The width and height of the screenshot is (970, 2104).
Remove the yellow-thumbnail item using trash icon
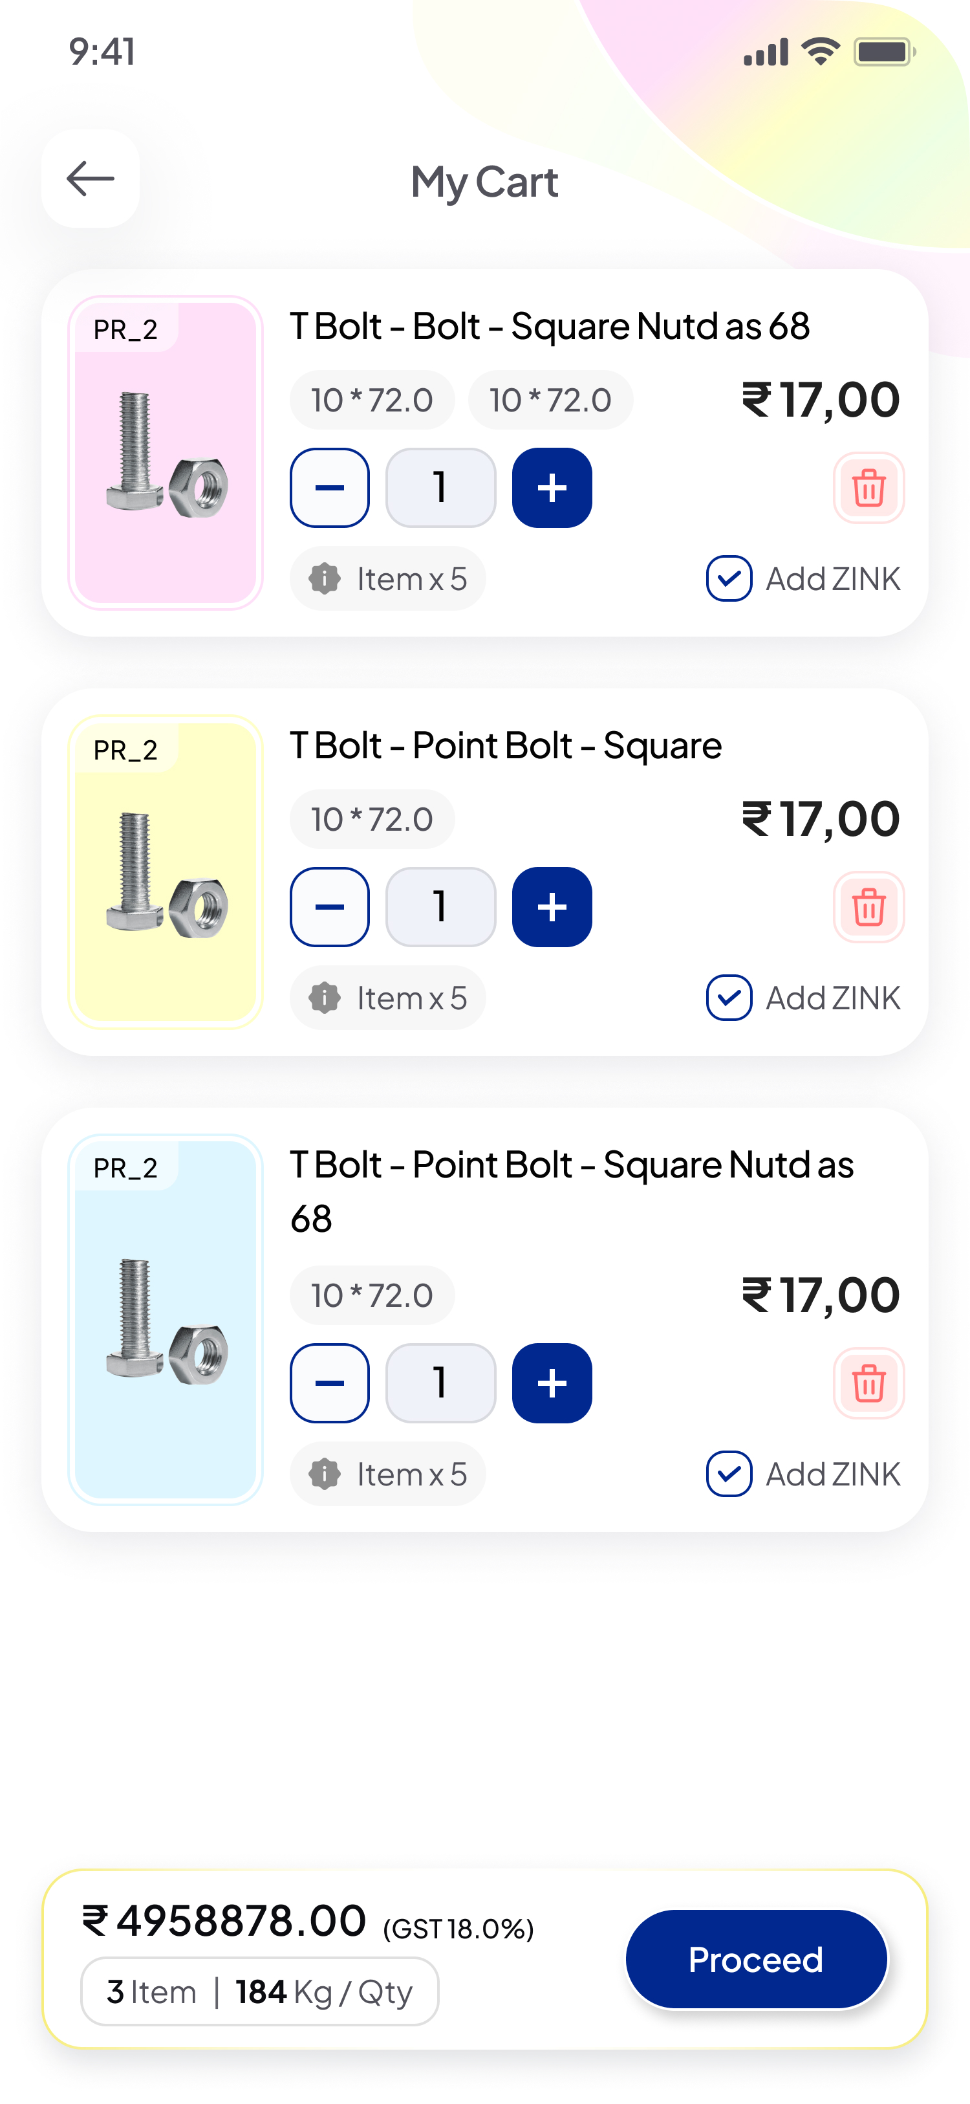click(x=868, y=908)
